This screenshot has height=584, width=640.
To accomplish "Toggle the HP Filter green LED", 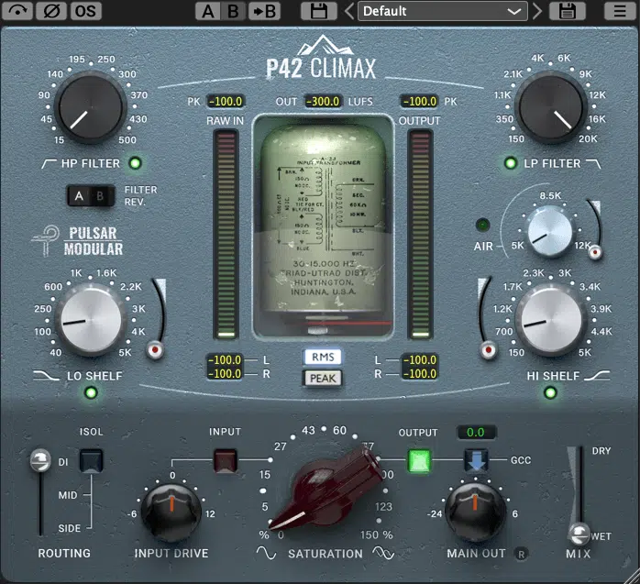I will 135,164.
